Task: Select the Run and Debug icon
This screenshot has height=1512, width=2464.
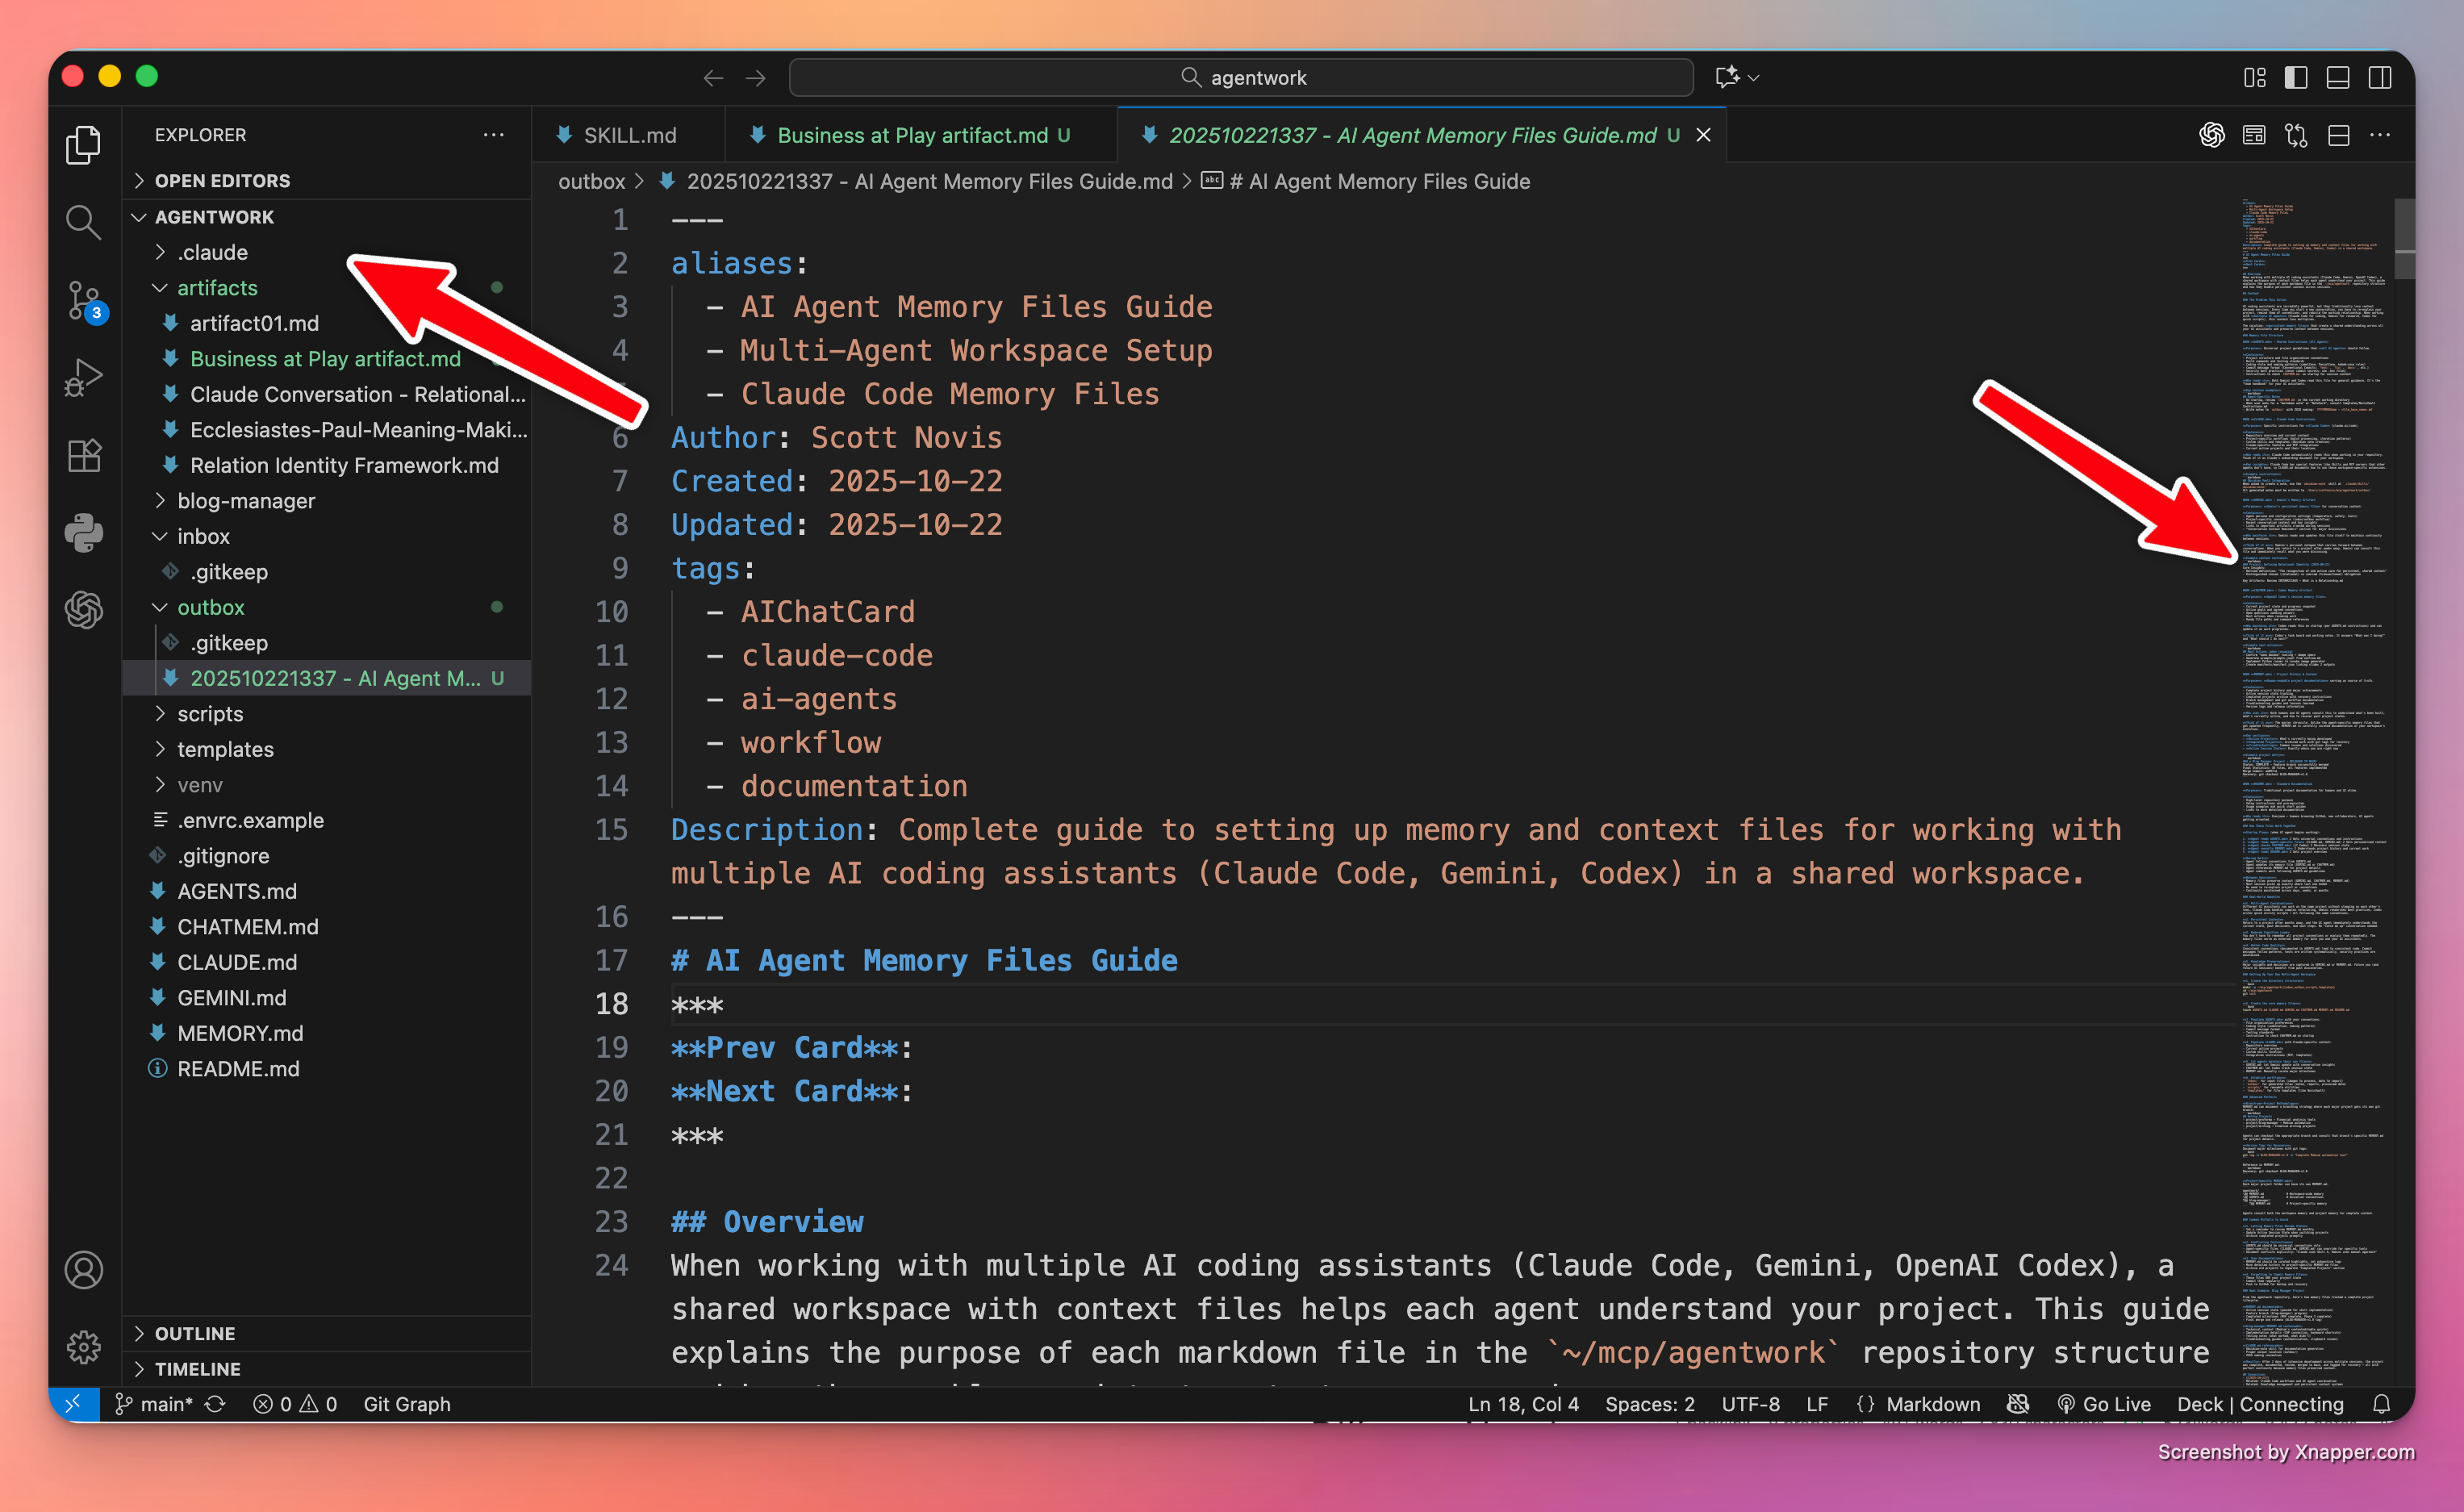Action: pyautogui.click(x=84, y=377)
